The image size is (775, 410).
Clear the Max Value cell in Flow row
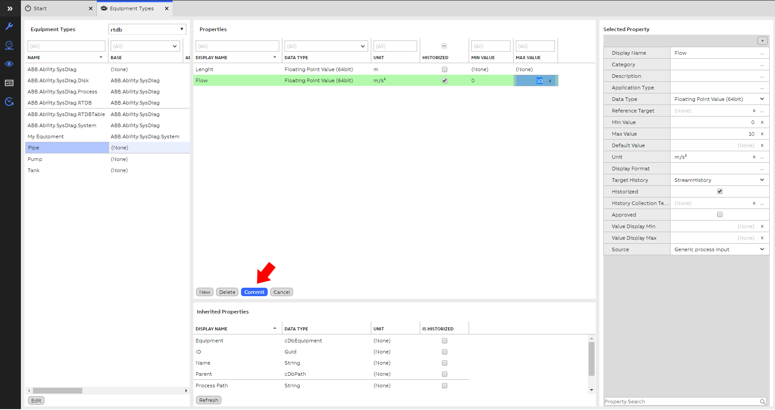point(550,81)
